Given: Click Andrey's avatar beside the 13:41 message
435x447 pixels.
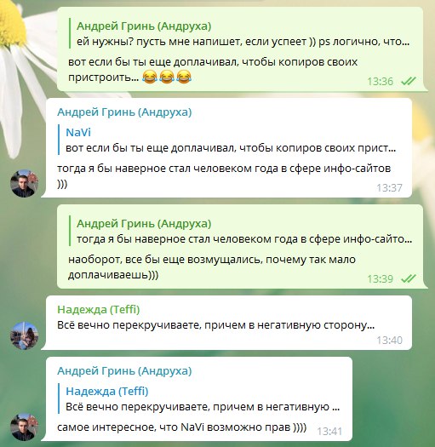Looking at the screenshot, I should (24, 427).
